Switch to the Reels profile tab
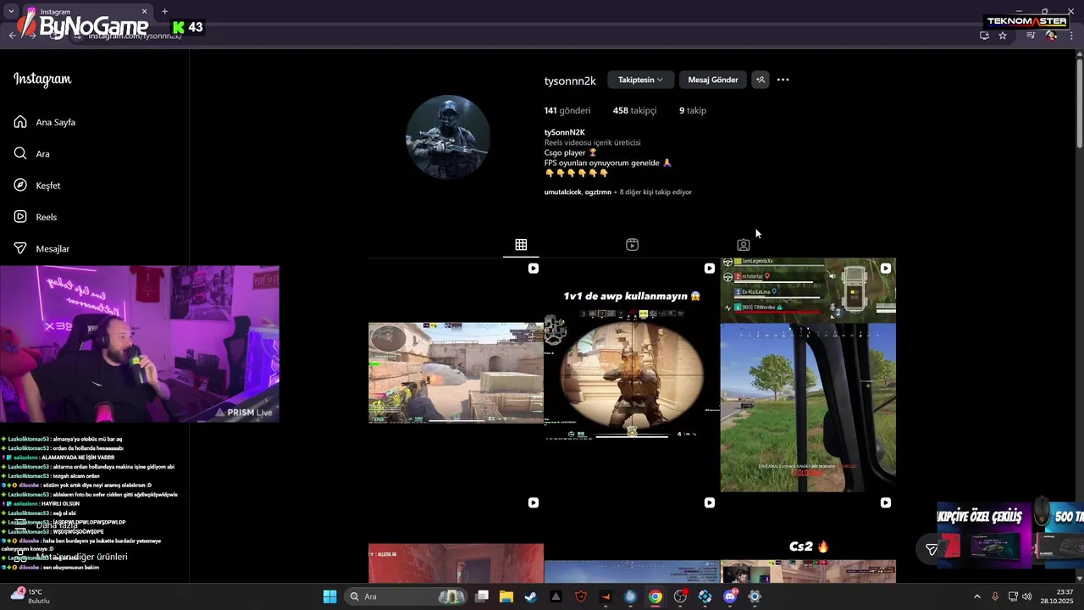 pyautogui.click(x=632, y=245)
